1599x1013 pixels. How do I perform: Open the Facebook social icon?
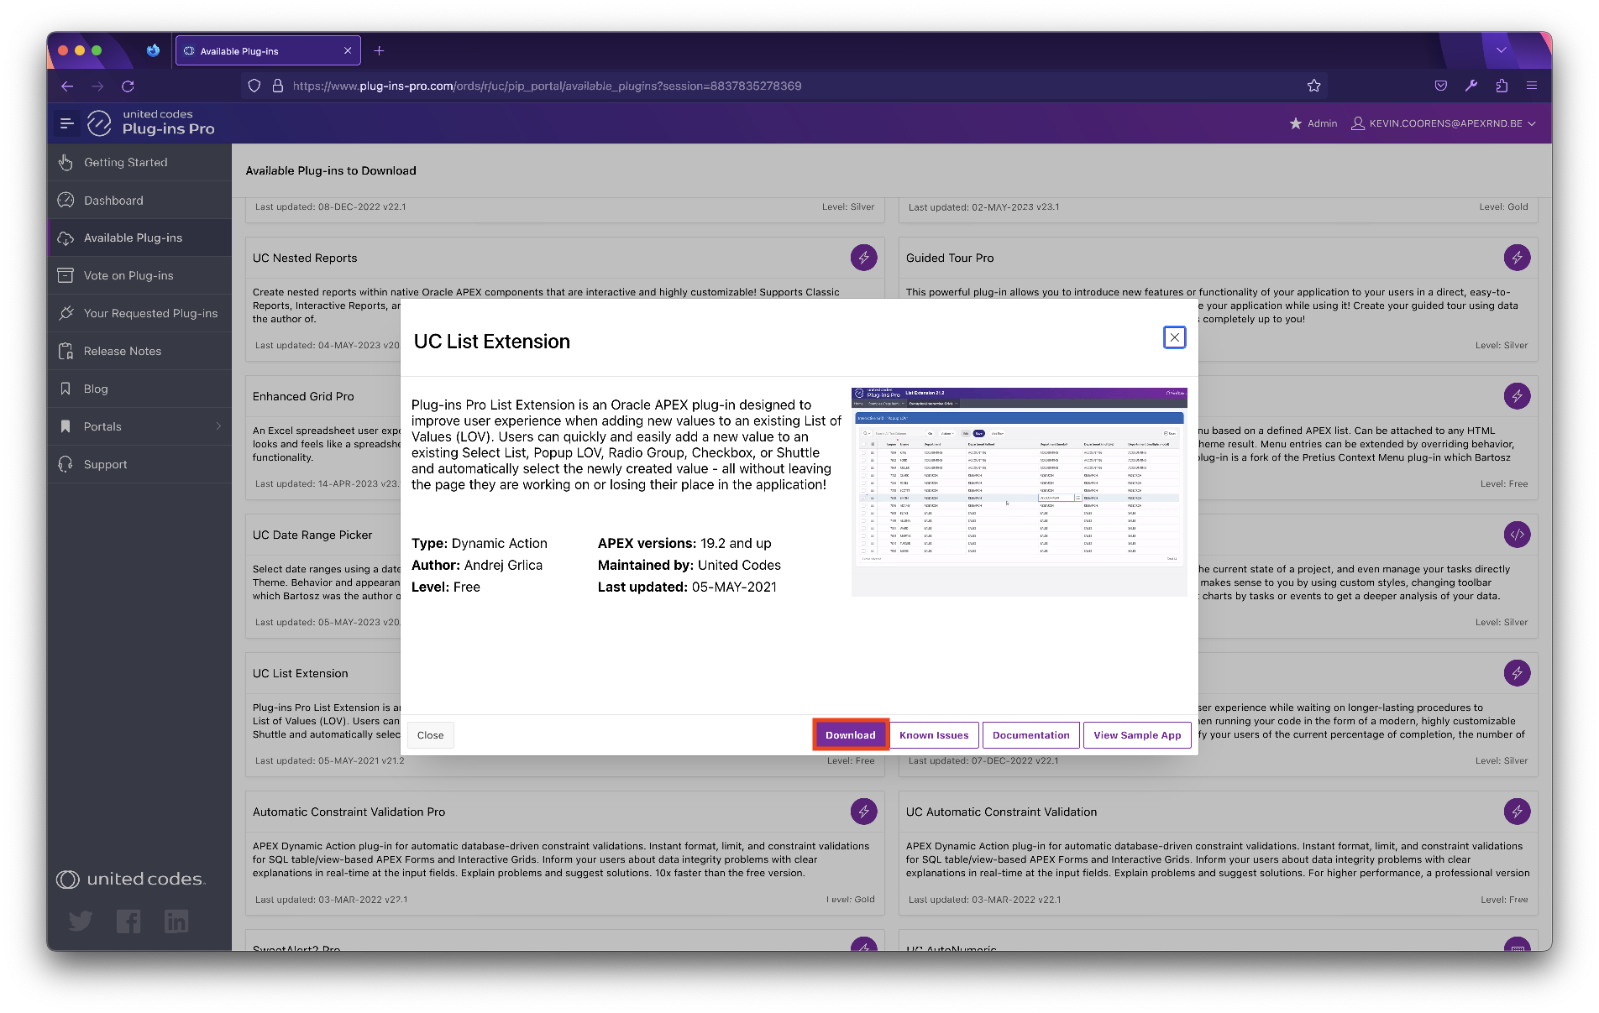(128, 922)
